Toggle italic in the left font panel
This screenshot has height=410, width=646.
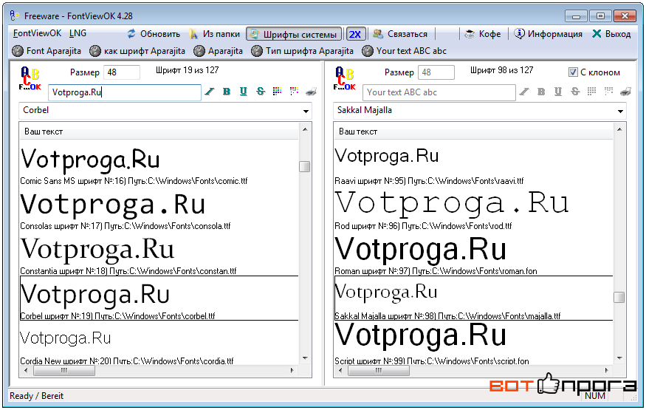pos(210,92)
